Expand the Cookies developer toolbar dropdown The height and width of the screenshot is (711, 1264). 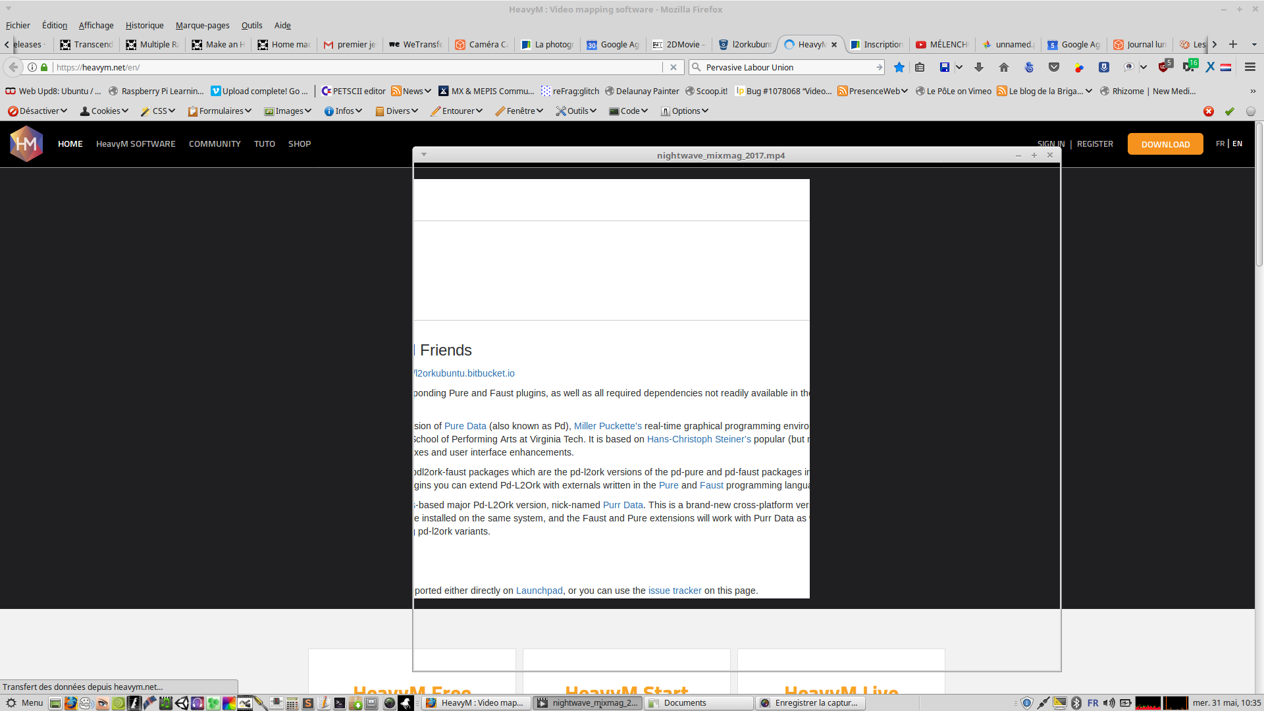(x=105, y=111)
